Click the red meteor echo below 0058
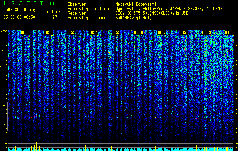 coord(196,118)
